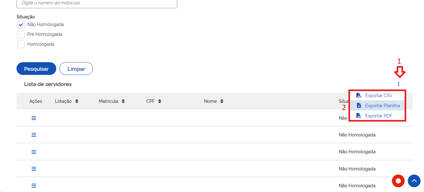Open actions menu icon in first table row

click(x=34, y=118)
